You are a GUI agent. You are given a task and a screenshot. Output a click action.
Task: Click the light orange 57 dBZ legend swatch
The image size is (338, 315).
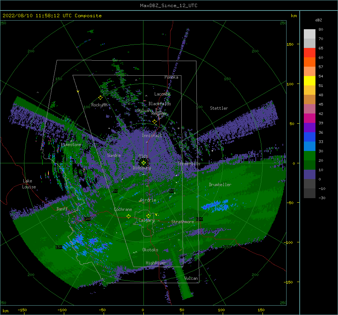pos(309,72)
